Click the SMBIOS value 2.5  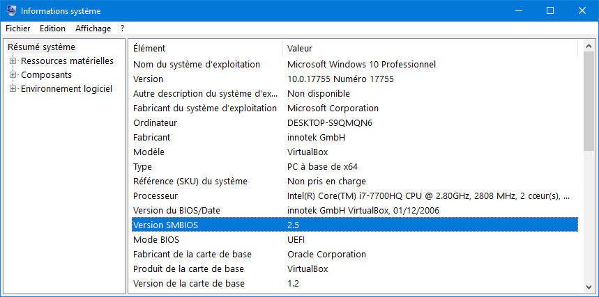tap(293, 225)
